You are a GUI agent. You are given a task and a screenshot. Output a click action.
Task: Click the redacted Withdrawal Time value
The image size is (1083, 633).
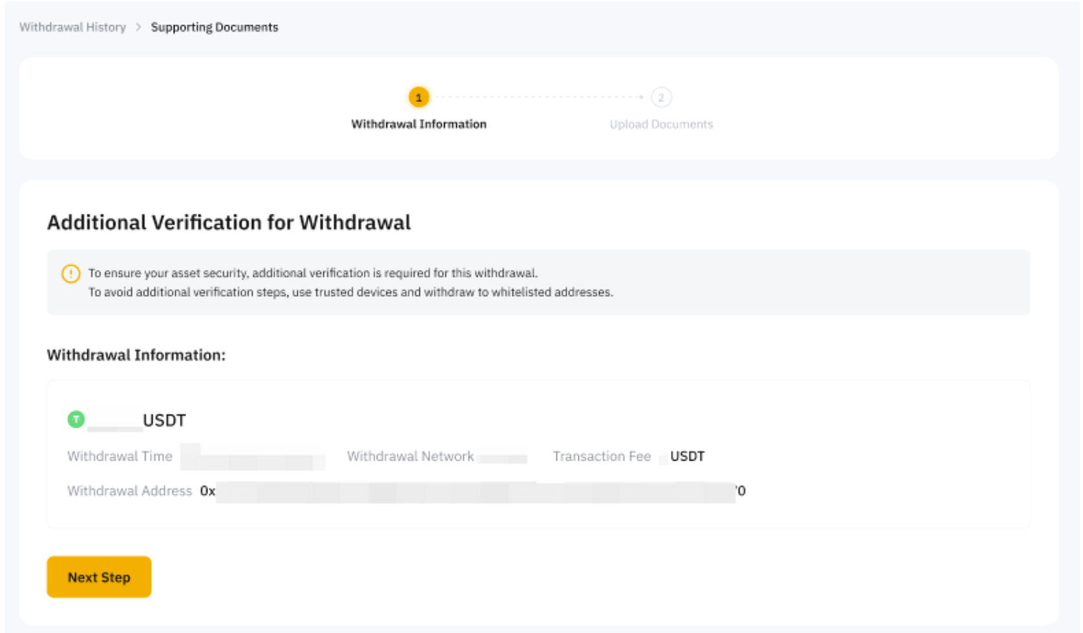click(253, 457)
